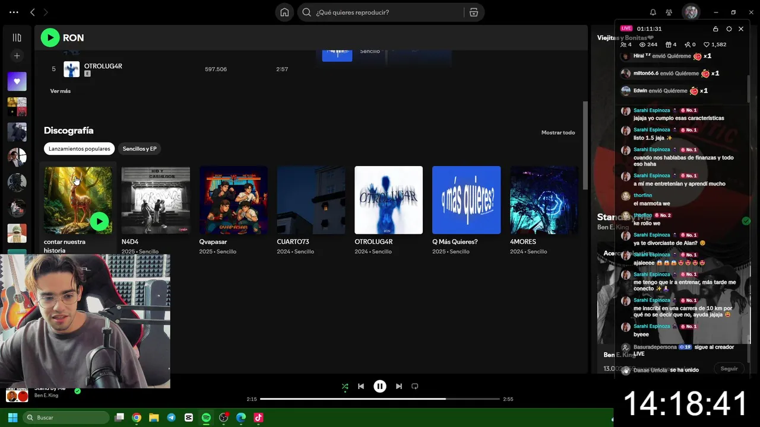Screen dimensions: 760x427
Task: Open the Browse icon in search bar
Action: tap(473, 12)
